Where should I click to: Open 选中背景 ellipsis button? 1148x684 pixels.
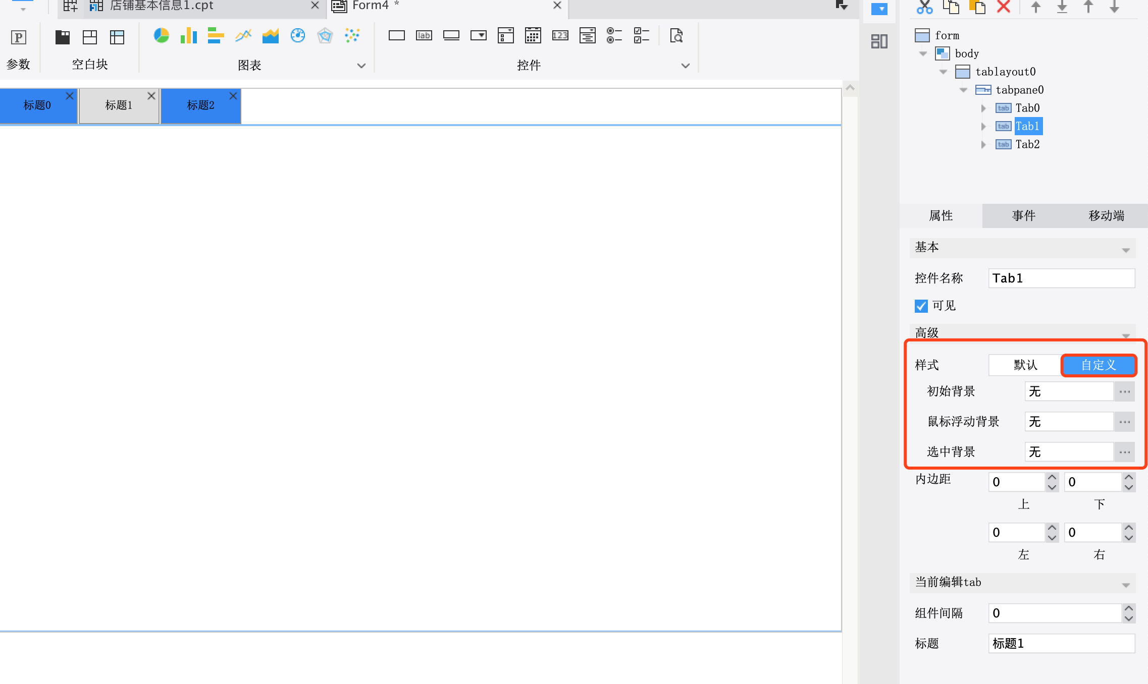[1124, 452]
